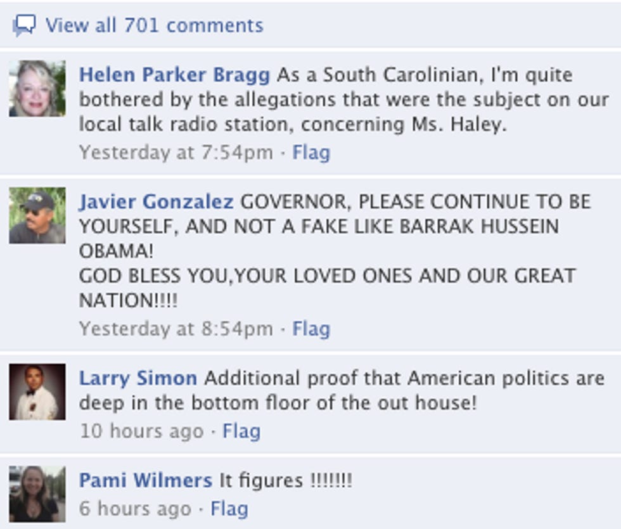The width and height of the screenshot is (621, 529).
Task: Flag Pami Wilmers's comment
Action: coord(229,509)
